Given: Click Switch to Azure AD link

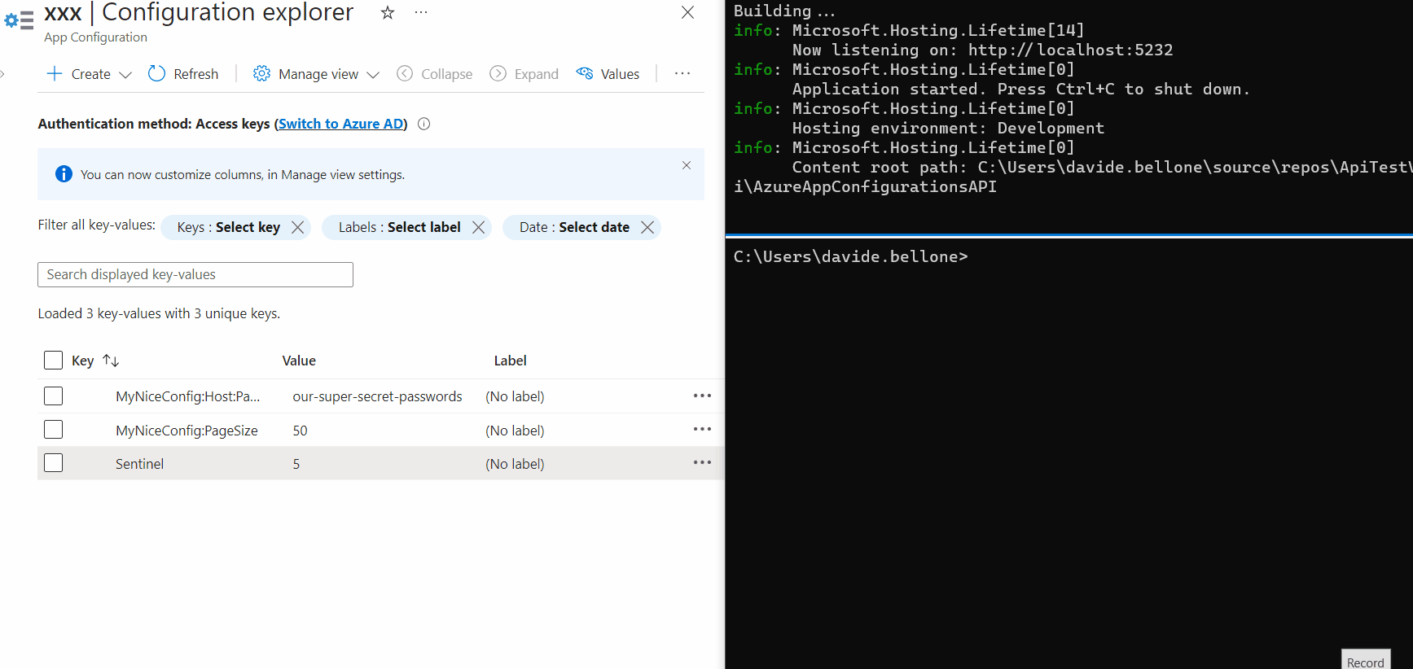Looking at the screenshot, I should [341, 124].
